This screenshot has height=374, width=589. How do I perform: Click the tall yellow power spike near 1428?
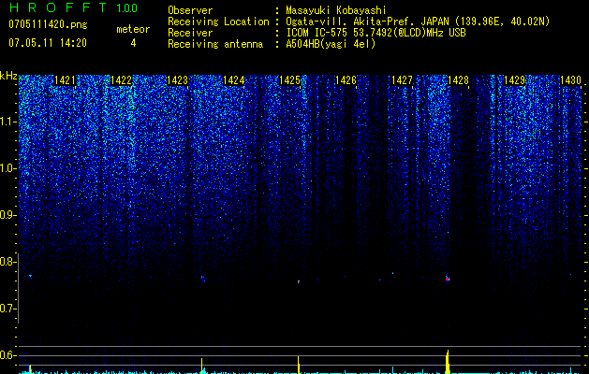[448, 361]
